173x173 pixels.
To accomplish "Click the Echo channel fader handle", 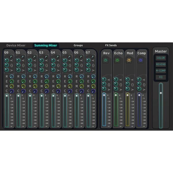I will coord(116,94).
